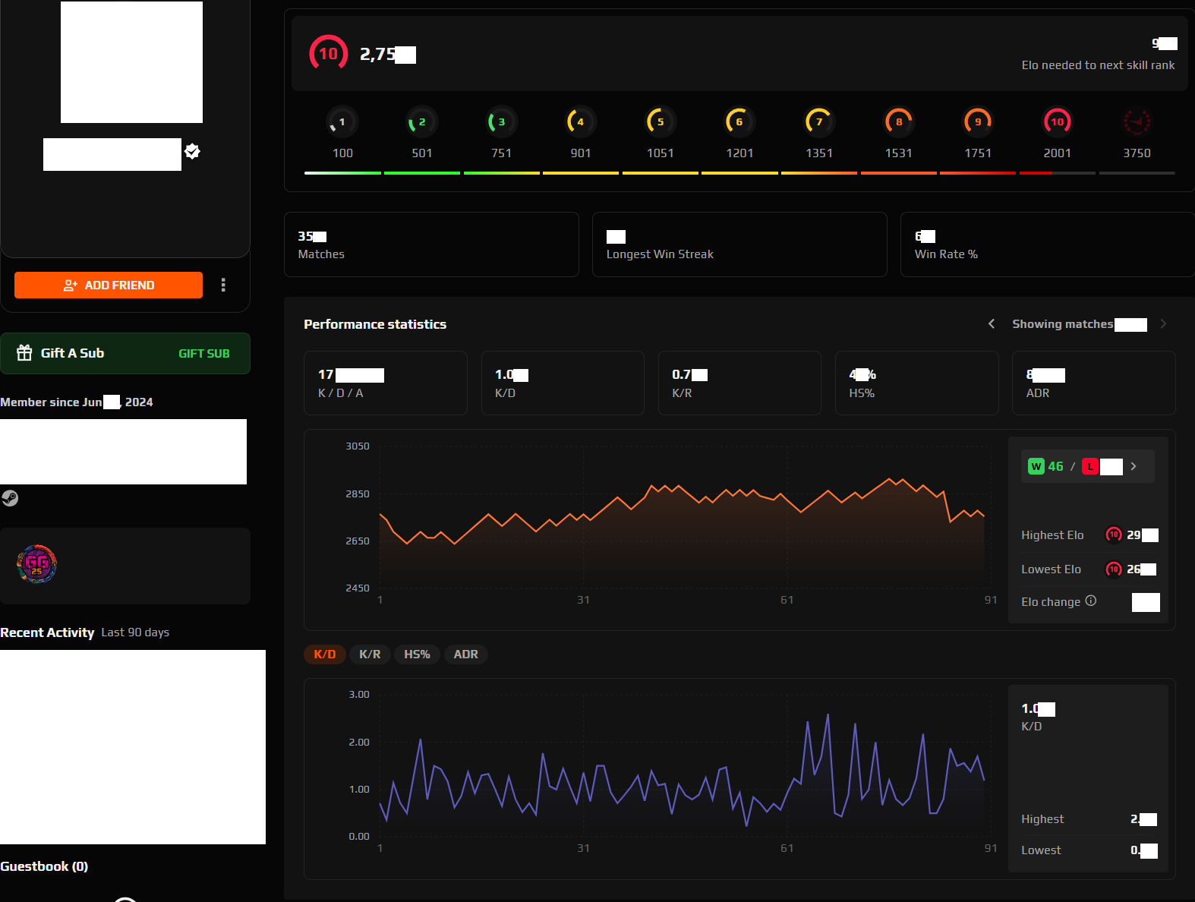Click the gift box icon

point(24,353)
